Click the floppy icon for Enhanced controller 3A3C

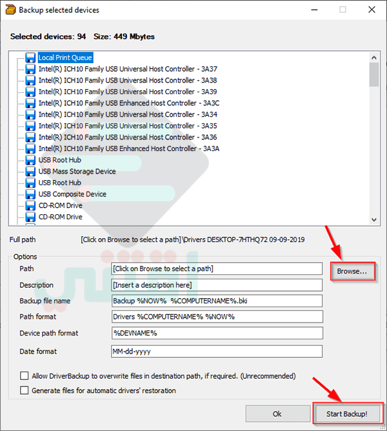click(x=30, y=103)
